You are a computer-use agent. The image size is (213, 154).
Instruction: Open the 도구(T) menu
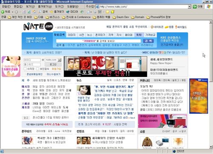tap(59, 6)
